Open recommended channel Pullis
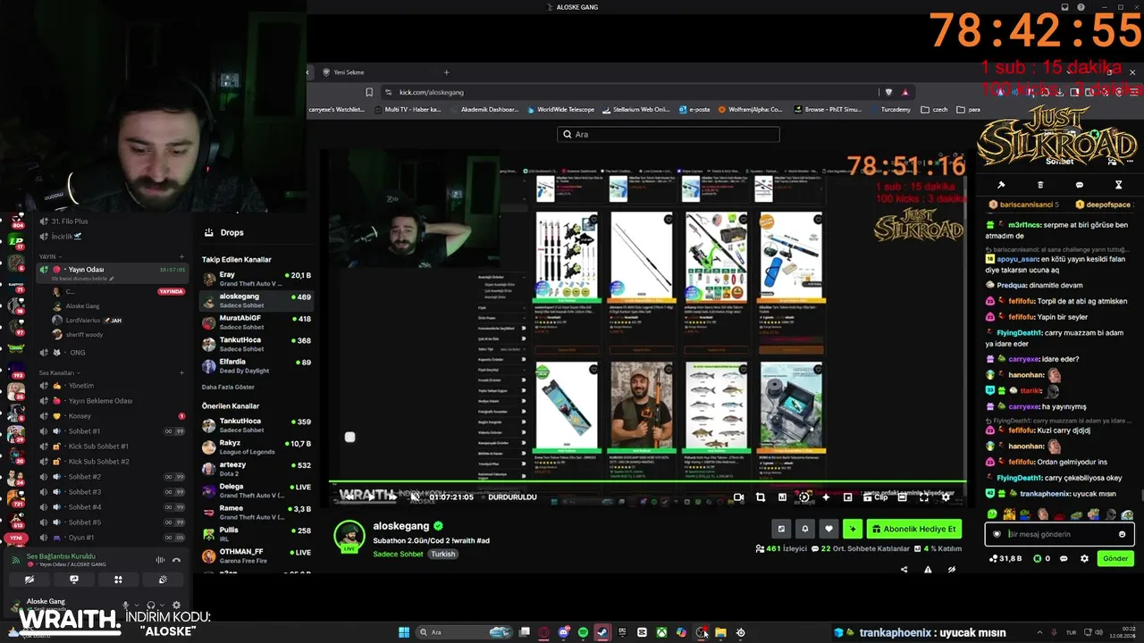The height and width of the screenshot is (643, 1144). point(256,534)
